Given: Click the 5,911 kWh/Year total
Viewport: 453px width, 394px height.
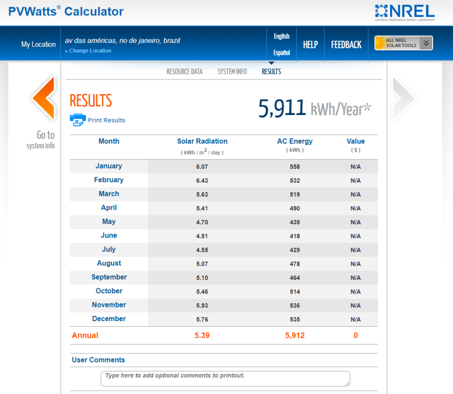Looking at the screenshot, I should tap(315, 108).
